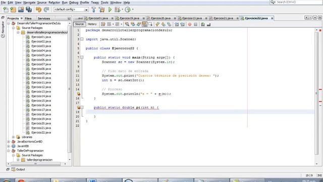Viewport: 323px width, 182px height.
Task: Click the Projects panel horizontal scrollbar
Action: [36, 164]
